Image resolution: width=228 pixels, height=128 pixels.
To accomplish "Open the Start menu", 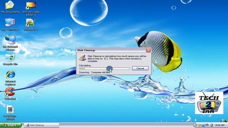I will tap(11, 125).
